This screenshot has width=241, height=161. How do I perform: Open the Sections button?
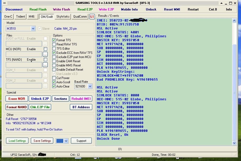[x=61, y=99]
